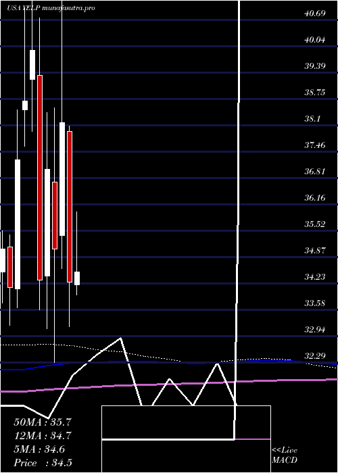Click the Live MACD label

point(285,455)
